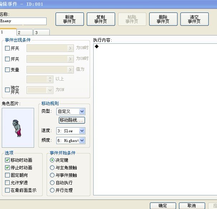This screenshot has height=209, width=217.
Task: Click the 变量 selector arrow
Action: point(70,70)
